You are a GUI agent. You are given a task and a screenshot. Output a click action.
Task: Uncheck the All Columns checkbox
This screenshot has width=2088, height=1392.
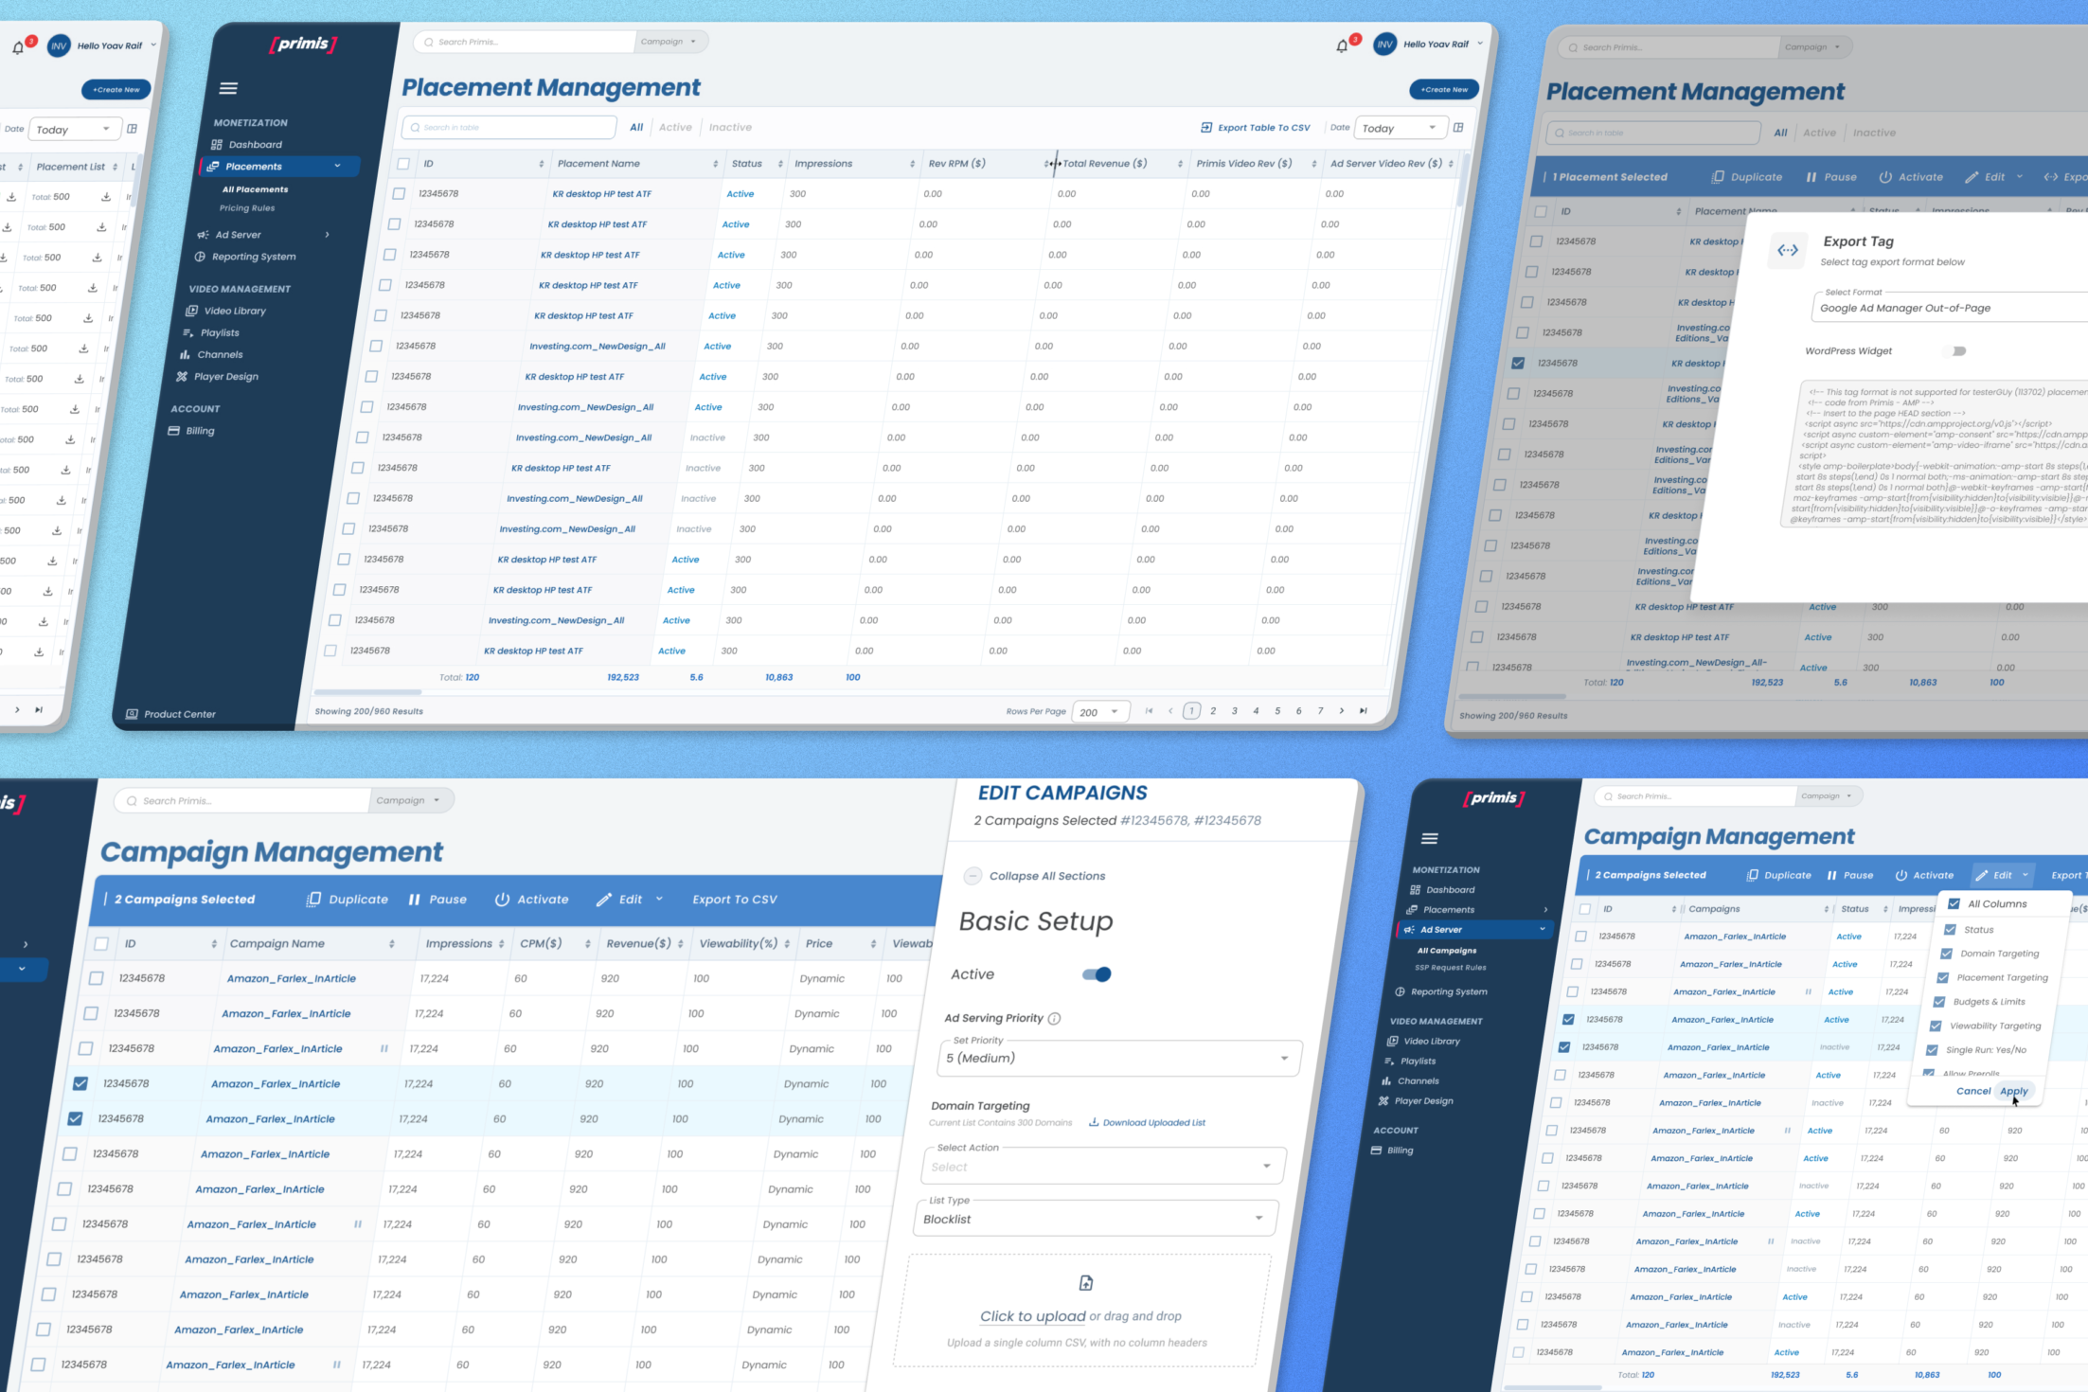tap(1954, 903)
